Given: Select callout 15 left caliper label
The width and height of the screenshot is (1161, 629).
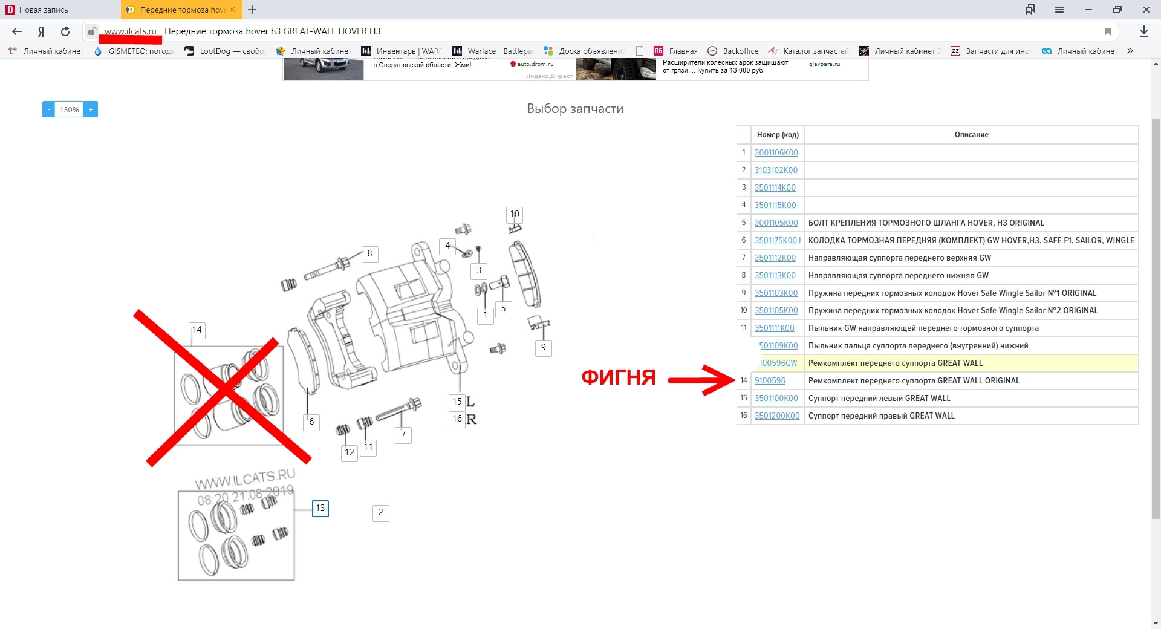Looking at the screenshot, I should click(x=457, y=402).
